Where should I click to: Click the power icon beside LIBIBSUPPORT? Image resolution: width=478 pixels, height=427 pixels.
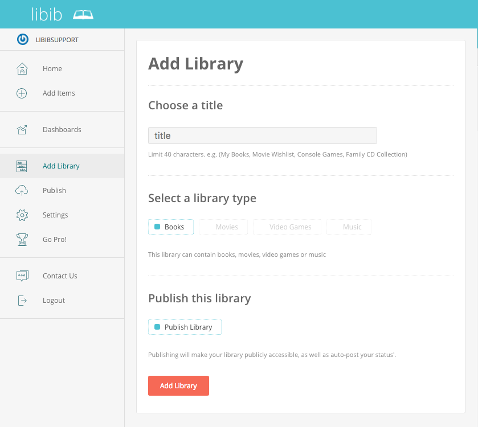point(22,40)
